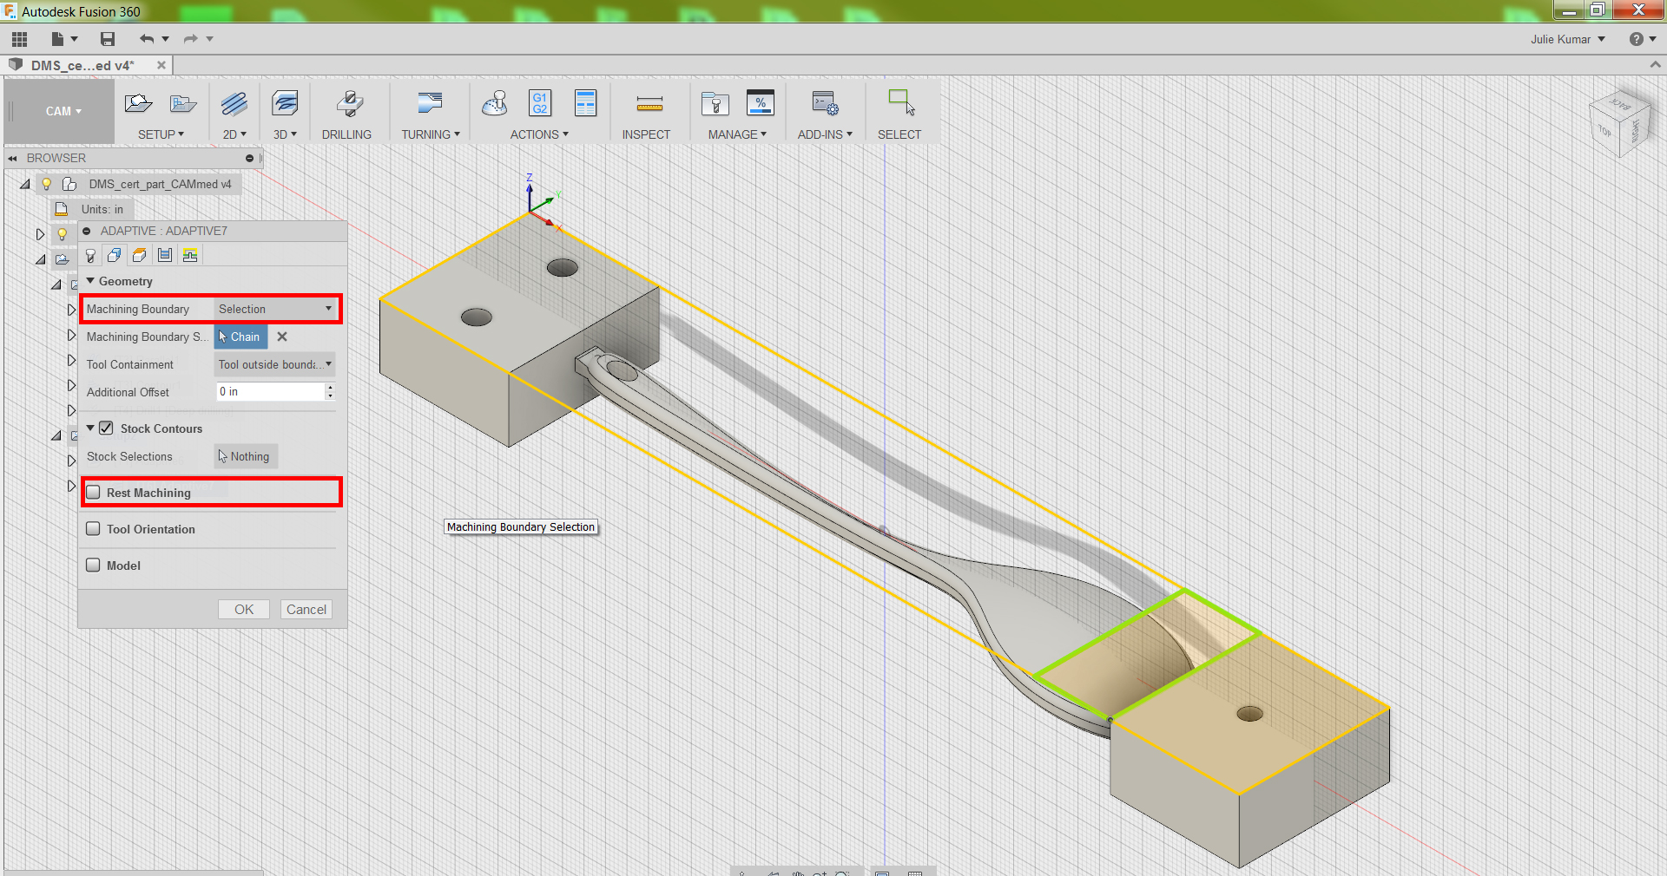The image size is (1667, 876).
Task: Enable the Model checkbox
Action: 94,565
